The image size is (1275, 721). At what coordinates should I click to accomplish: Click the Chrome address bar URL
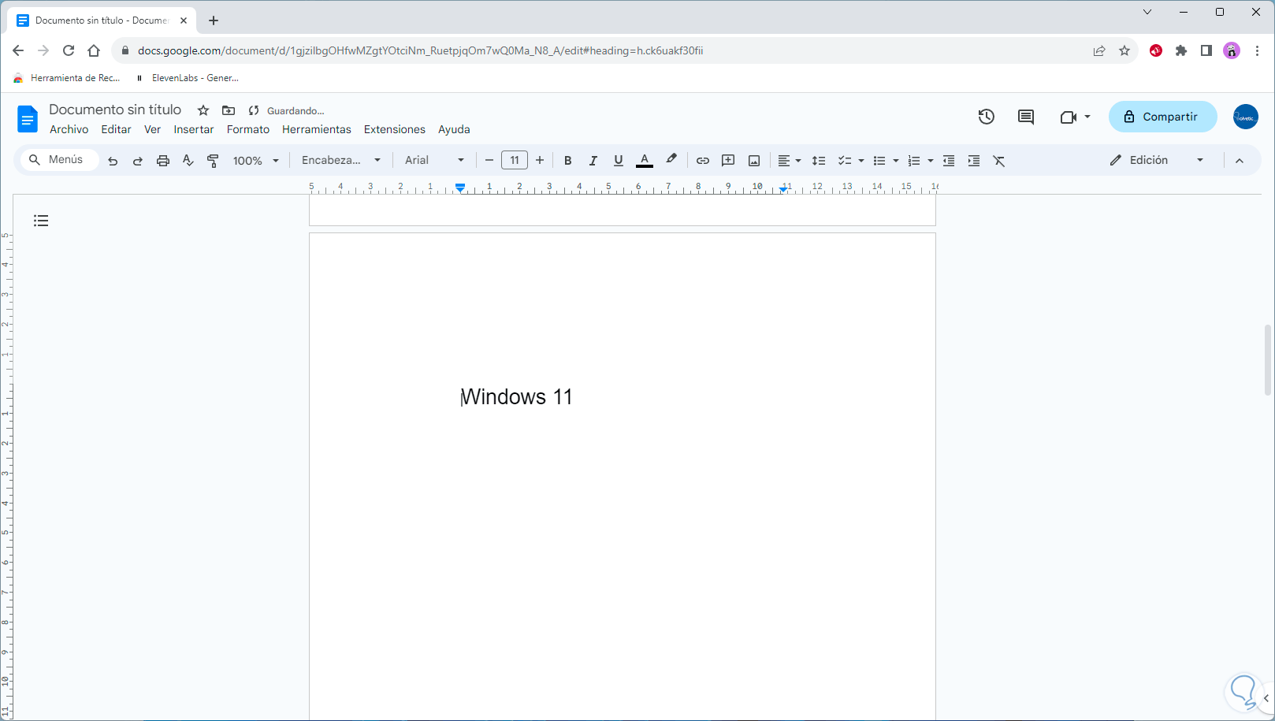point(421,50)
